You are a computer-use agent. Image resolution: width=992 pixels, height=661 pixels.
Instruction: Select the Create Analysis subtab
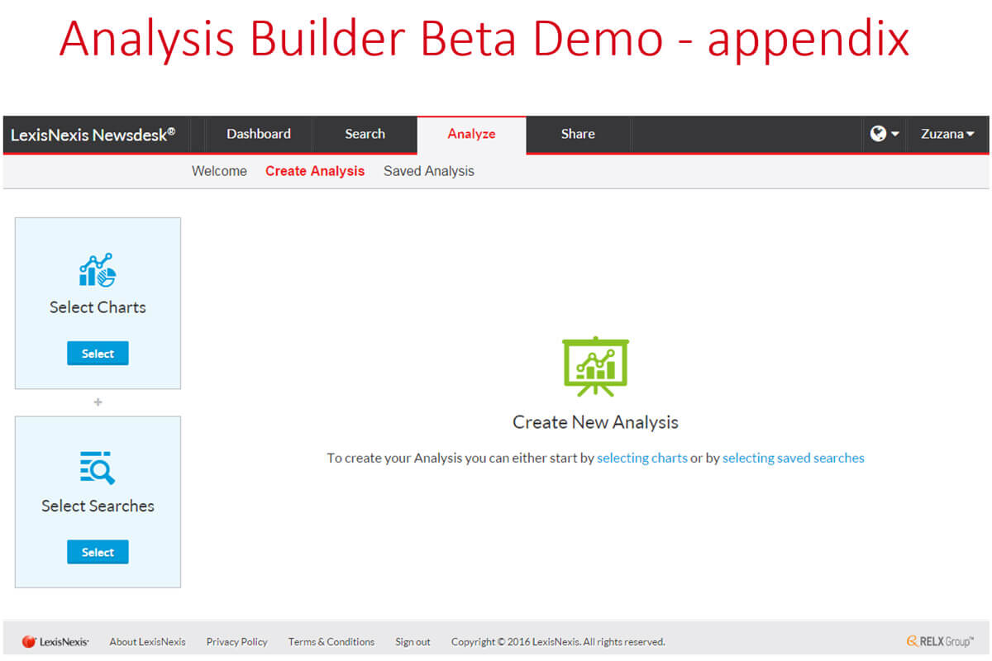point(315,171)
